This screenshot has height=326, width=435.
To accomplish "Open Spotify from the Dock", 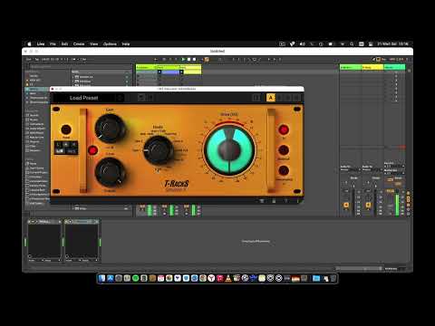I will (136, 278).
